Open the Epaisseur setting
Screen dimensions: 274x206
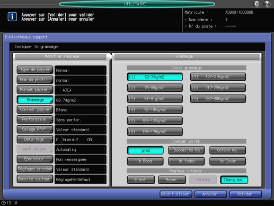[x=35, y=159]
